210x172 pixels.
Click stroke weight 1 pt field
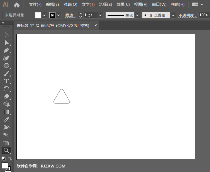(x=91, y=15)
